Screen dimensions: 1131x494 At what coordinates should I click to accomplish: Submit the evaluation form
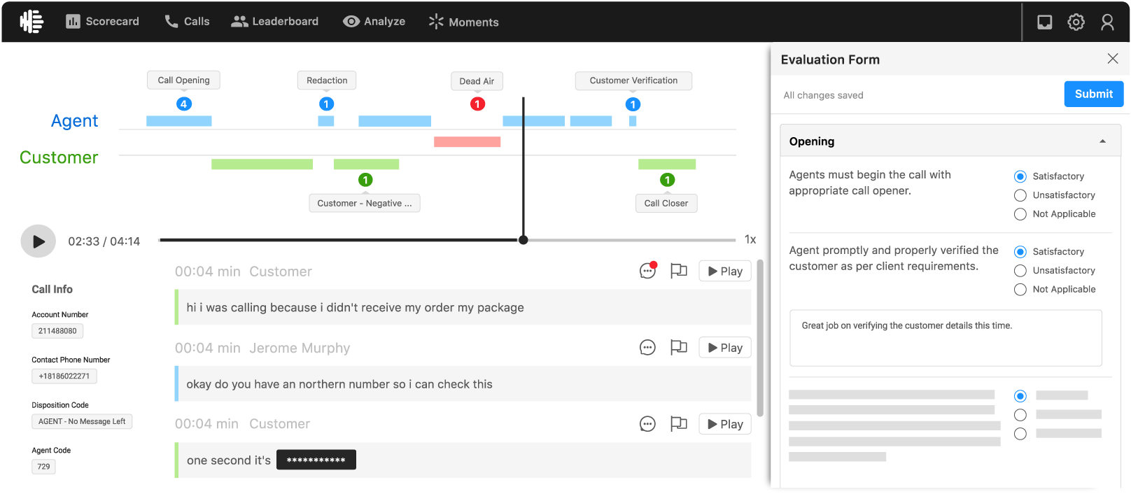click(1094, 94)
